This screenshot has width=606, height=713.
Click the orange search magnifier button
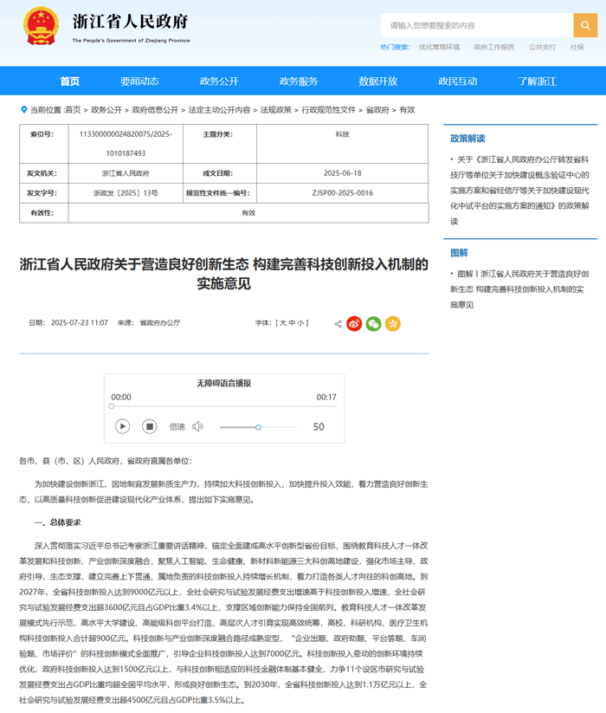coord(585,25)
